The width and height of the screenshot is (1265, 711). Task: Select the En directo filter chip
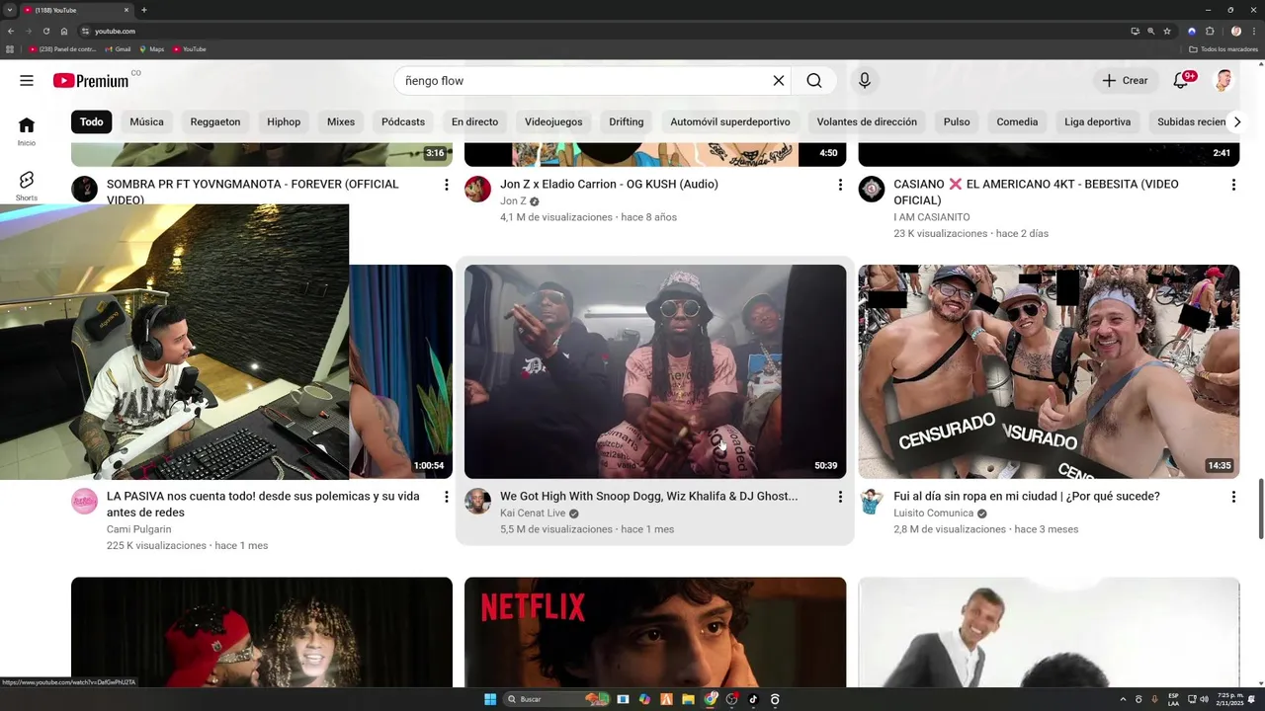pyautogui.click(x=474, y=122)
